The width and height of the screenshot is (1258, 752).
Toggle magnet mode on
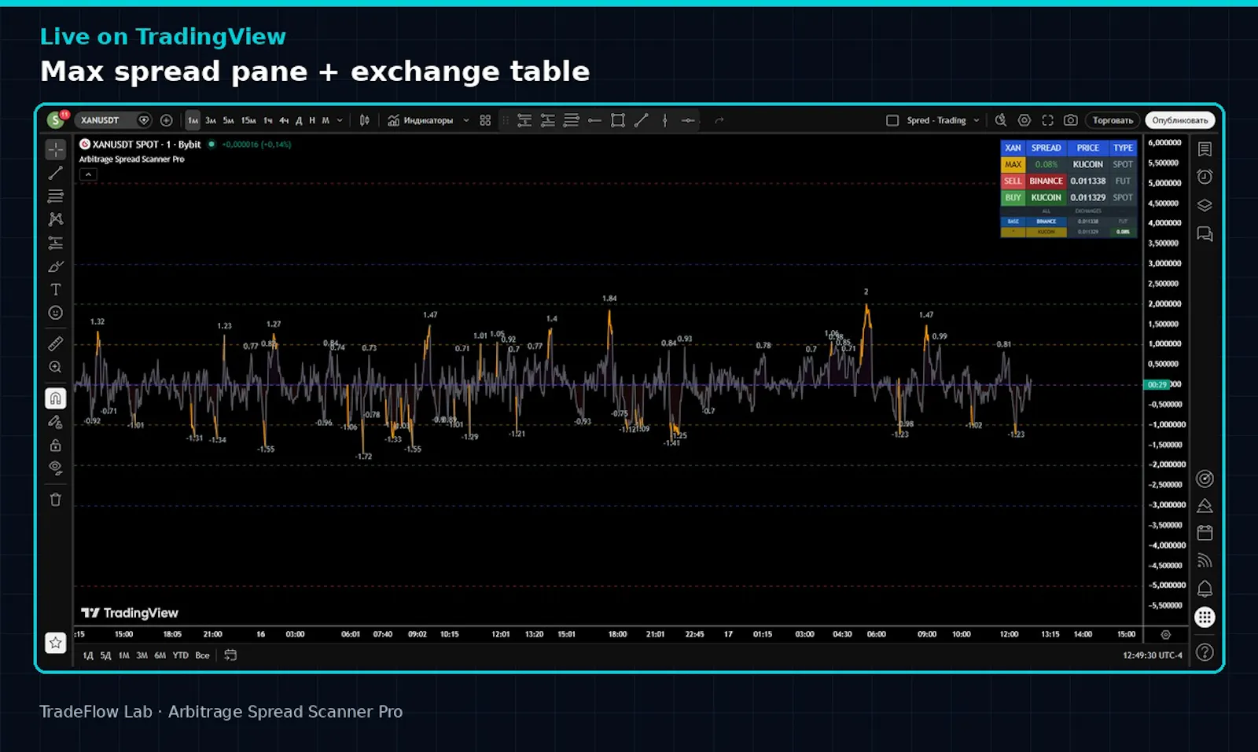[56, 398]
